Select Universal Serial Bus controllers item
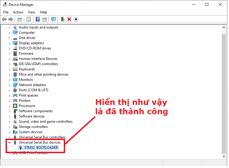 (42, 137)
